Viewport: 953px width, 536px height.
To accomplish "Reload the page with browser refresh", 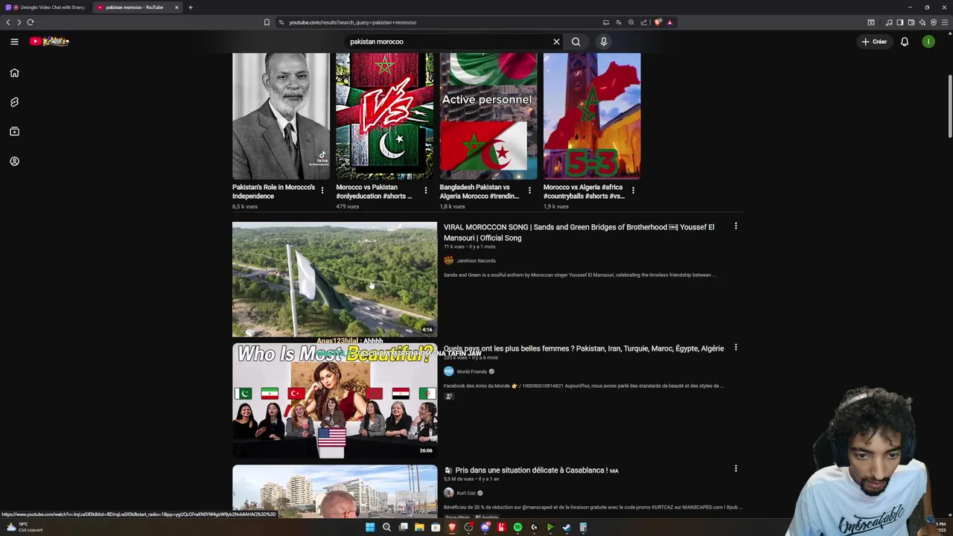I will point(31,22).
